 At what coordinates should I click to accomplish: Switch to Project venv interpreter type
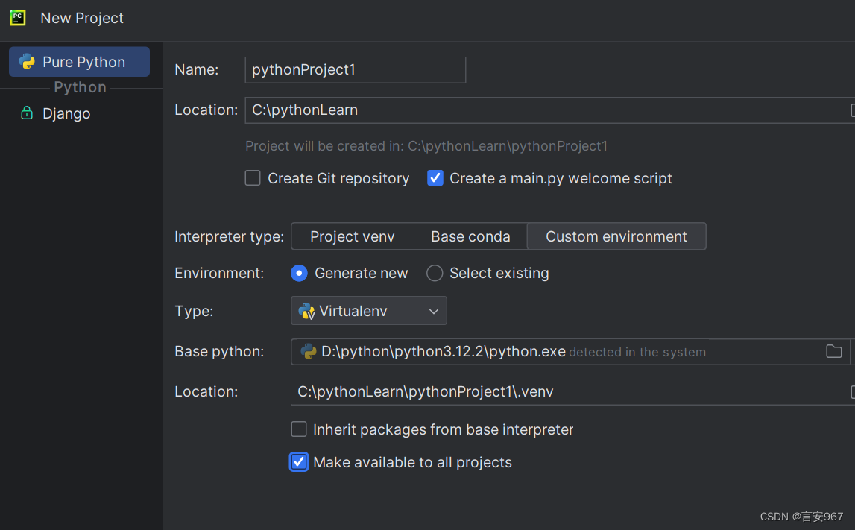(352, 236)
